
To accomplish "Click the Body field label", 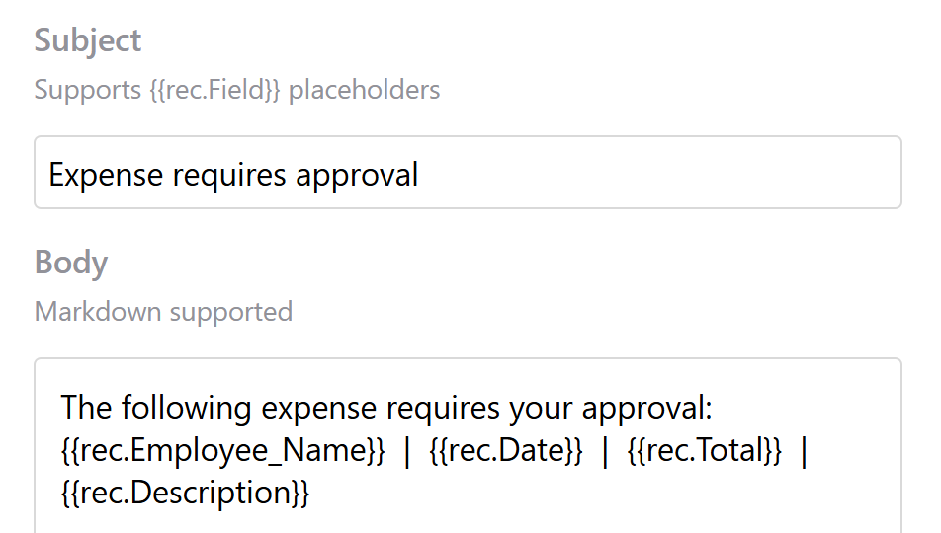I will click(x=71, y=263).
